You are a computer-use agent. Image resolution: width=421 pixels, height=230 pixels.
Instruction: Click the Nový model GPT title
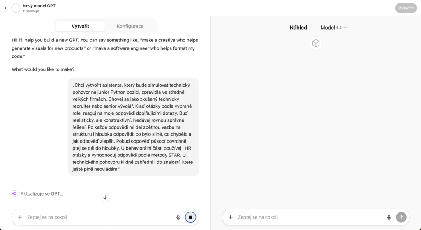tap(39, 5)
